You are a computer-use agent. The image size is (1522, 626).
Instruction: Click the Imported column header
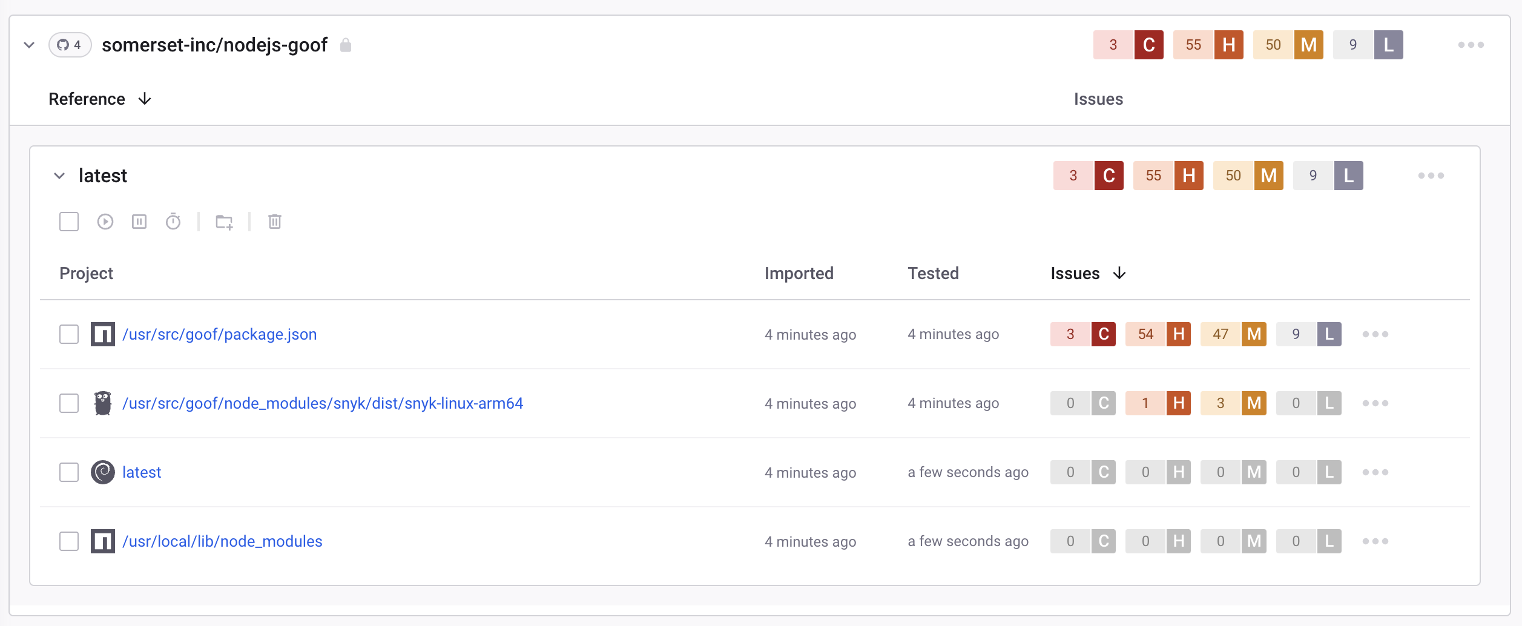pyautogui.click(x=799, y=274)
